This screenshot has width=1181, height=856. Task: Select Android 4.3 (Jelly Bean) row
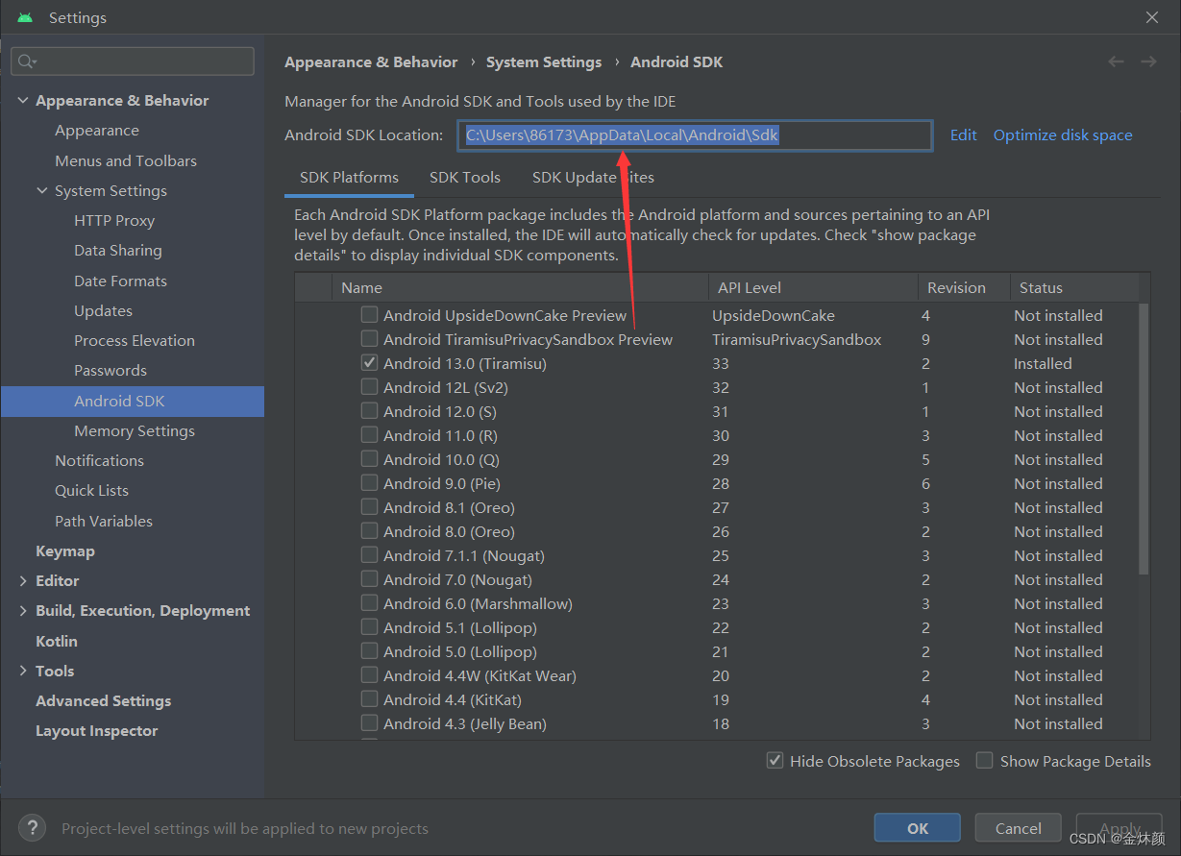[464, 723]
